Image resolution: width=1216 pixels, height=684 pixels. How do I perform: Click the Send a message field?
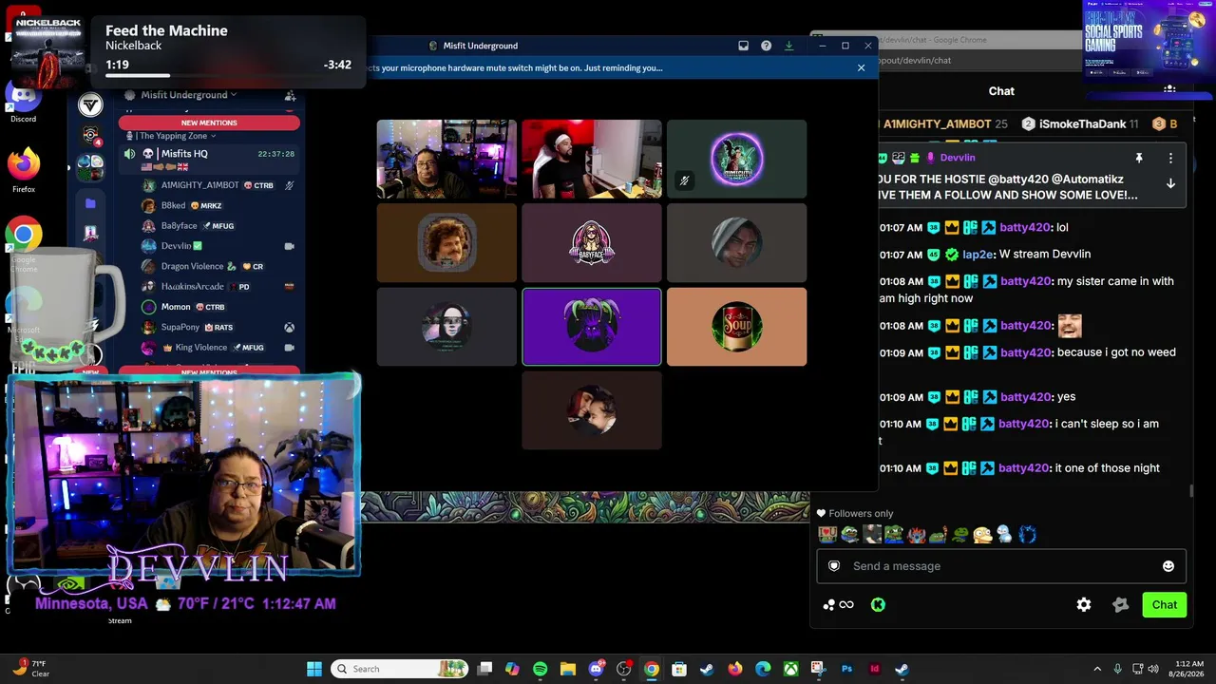tap(1001, 566)
